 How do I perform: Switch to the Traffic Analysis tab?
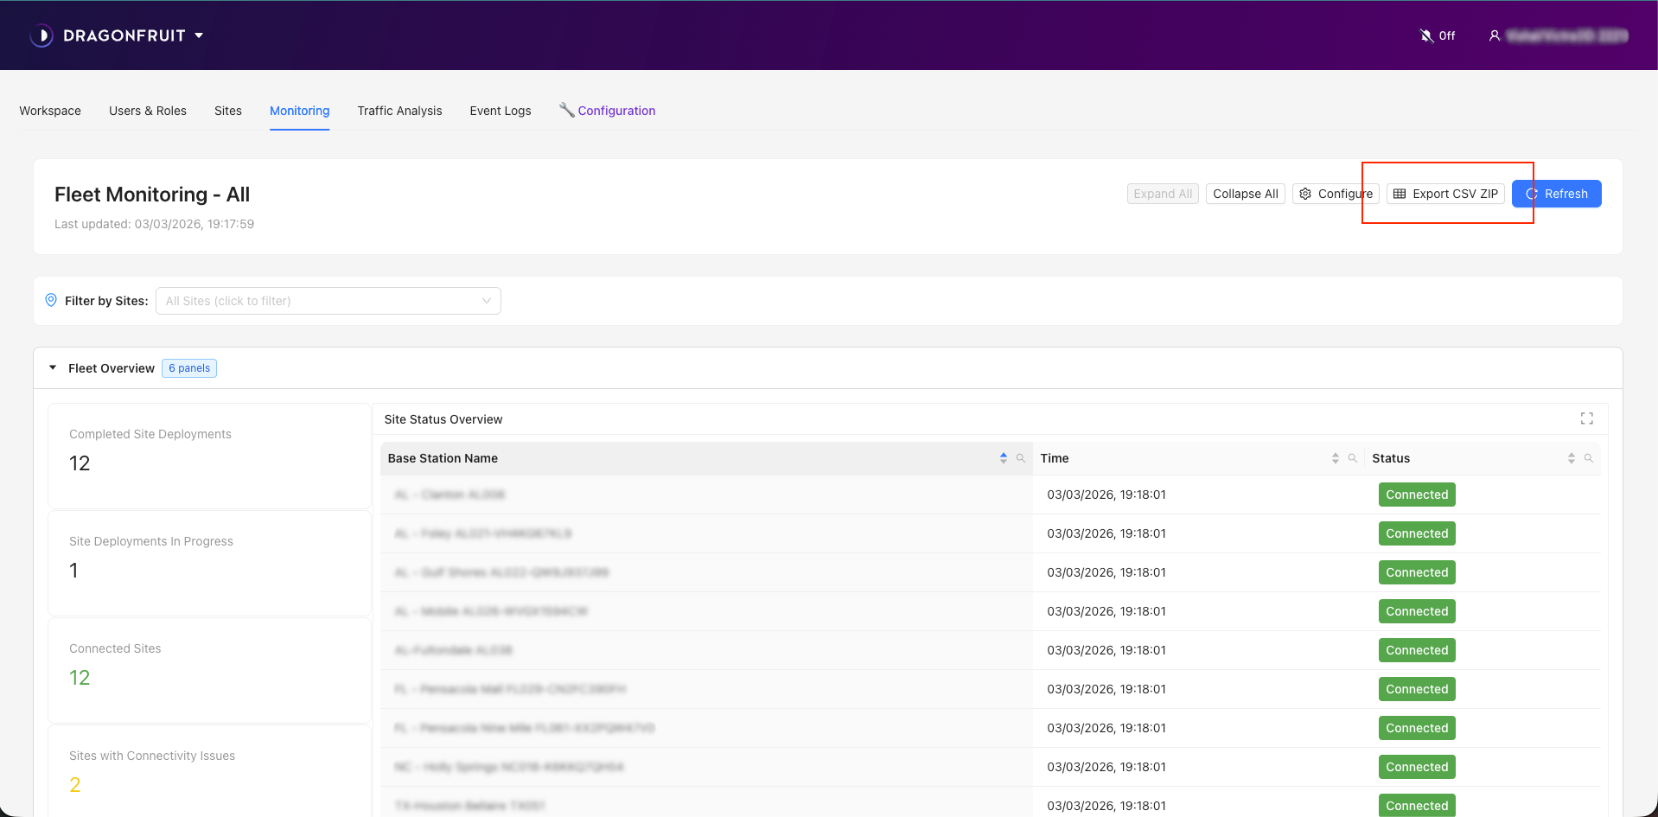(399, 111)
